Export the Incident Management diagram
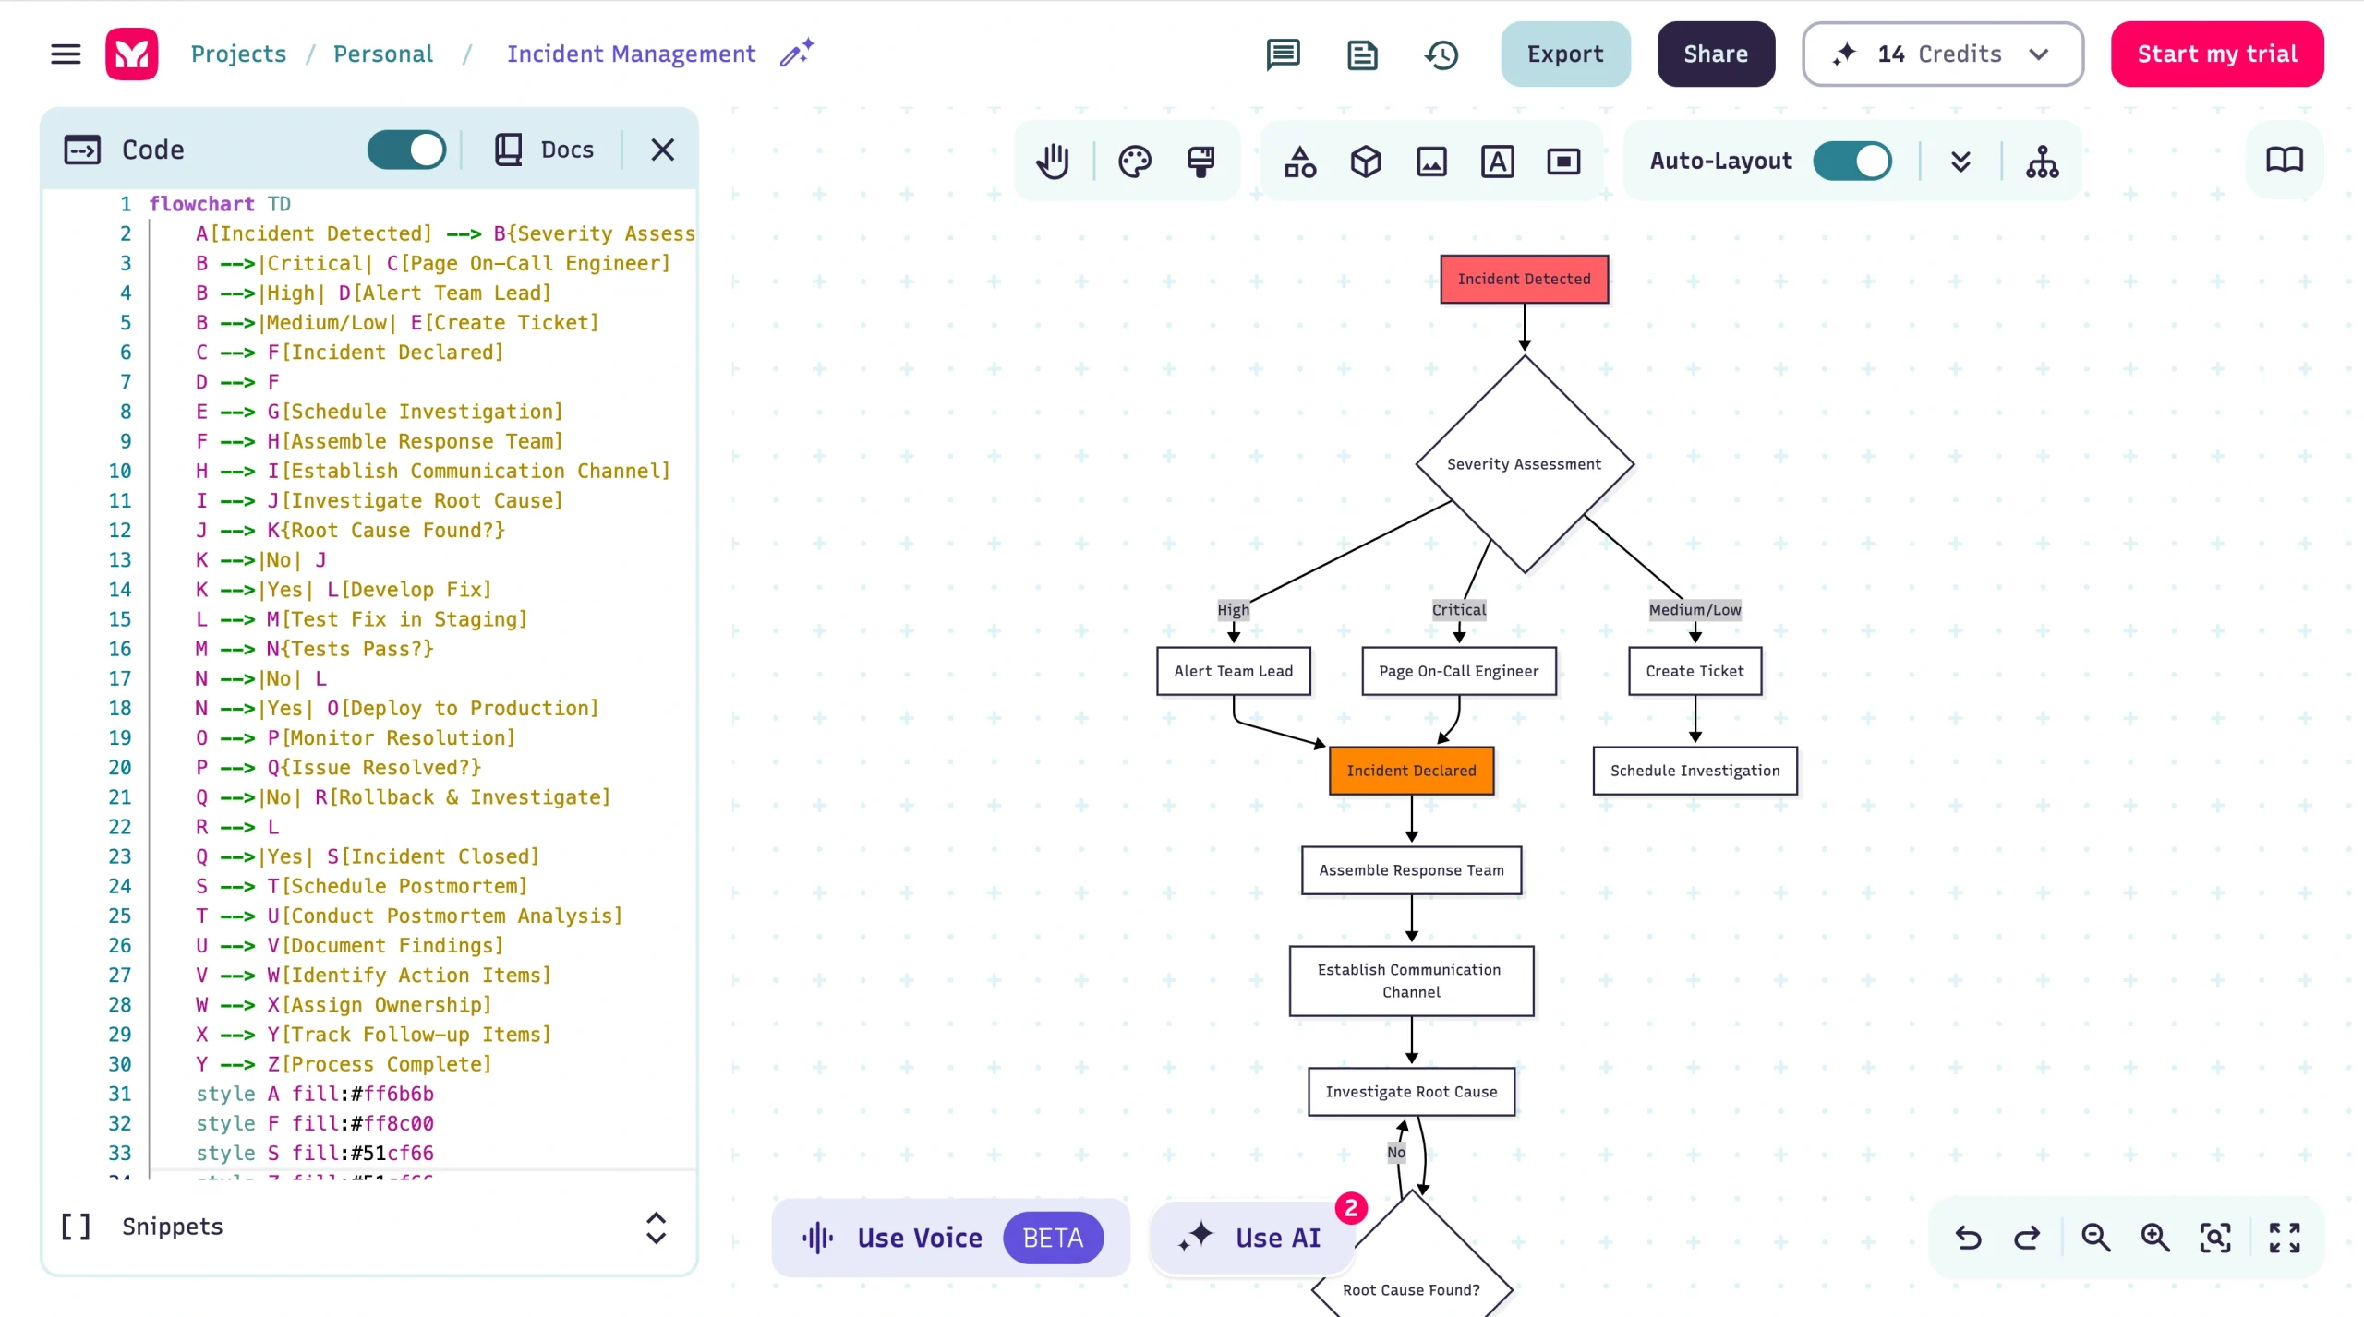The image size is (2364, 1317). (x=1565, y=54)
